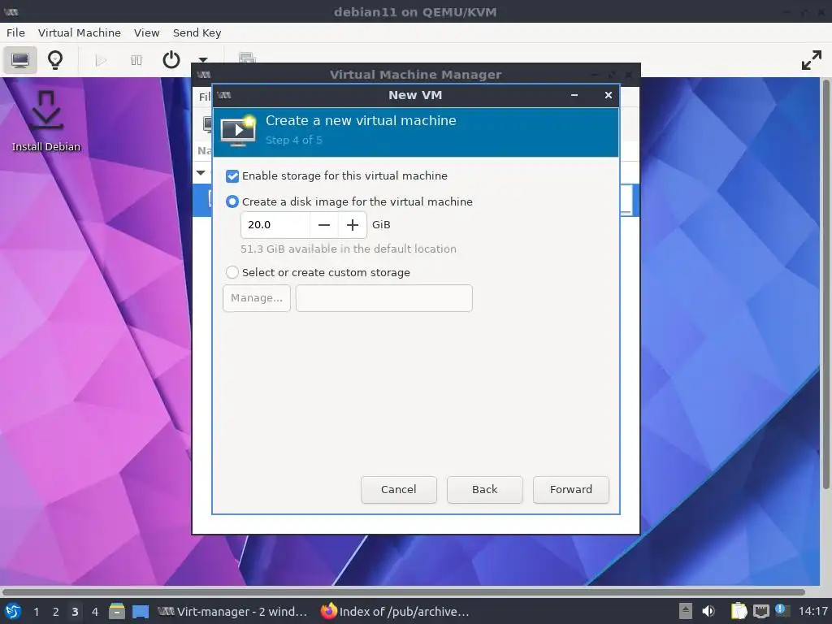
Task: Toggle Enable storage for this virtual machine
Action: (x=232, y=176)
